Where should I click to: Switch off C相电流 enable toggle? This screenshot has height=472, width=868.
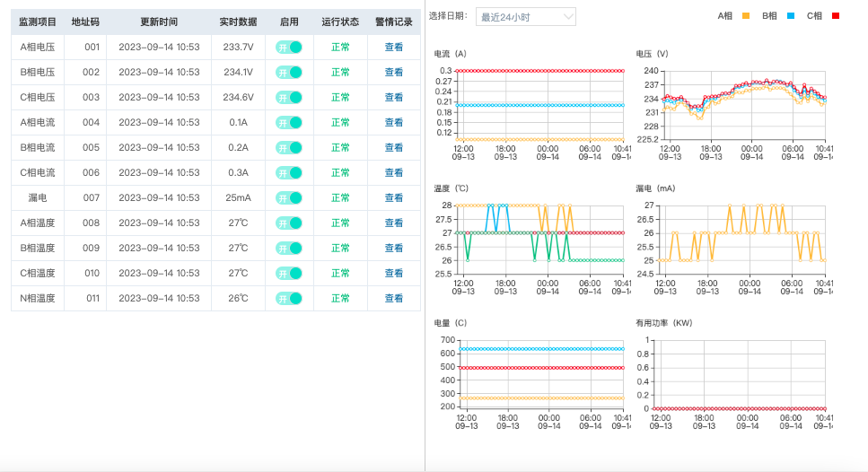click(x=289, y=173)
